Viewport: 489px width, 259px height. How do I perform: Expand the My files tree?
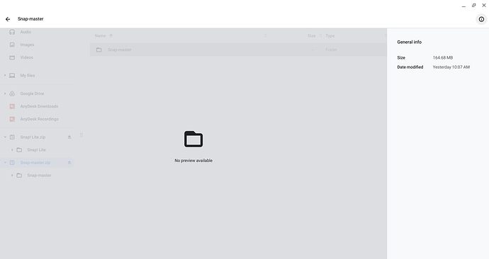point(5,75)
